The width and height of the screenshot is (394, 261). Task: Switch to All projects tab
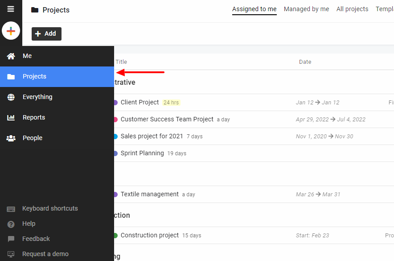pos(352,9)
